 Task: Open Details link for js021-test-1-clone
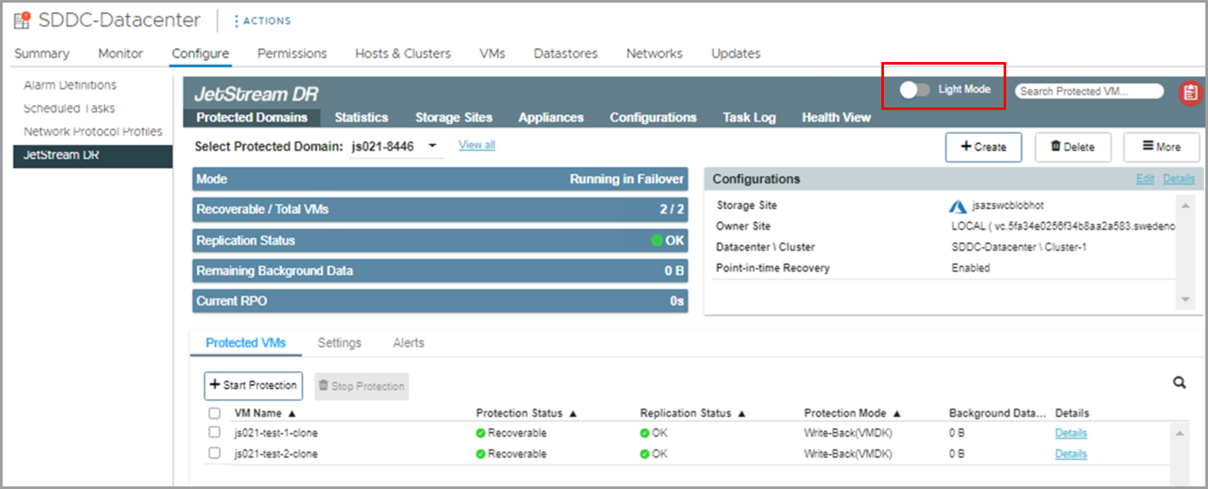click(x=1070, y=432)
